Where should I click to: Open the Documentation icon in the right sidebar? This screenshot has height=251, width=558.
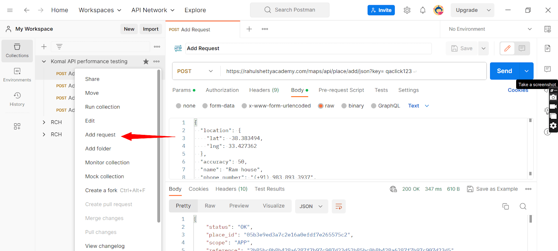(548, 48)
